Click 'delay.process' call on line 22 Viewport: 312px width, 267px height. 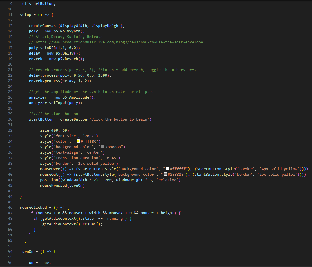point(43,75)
